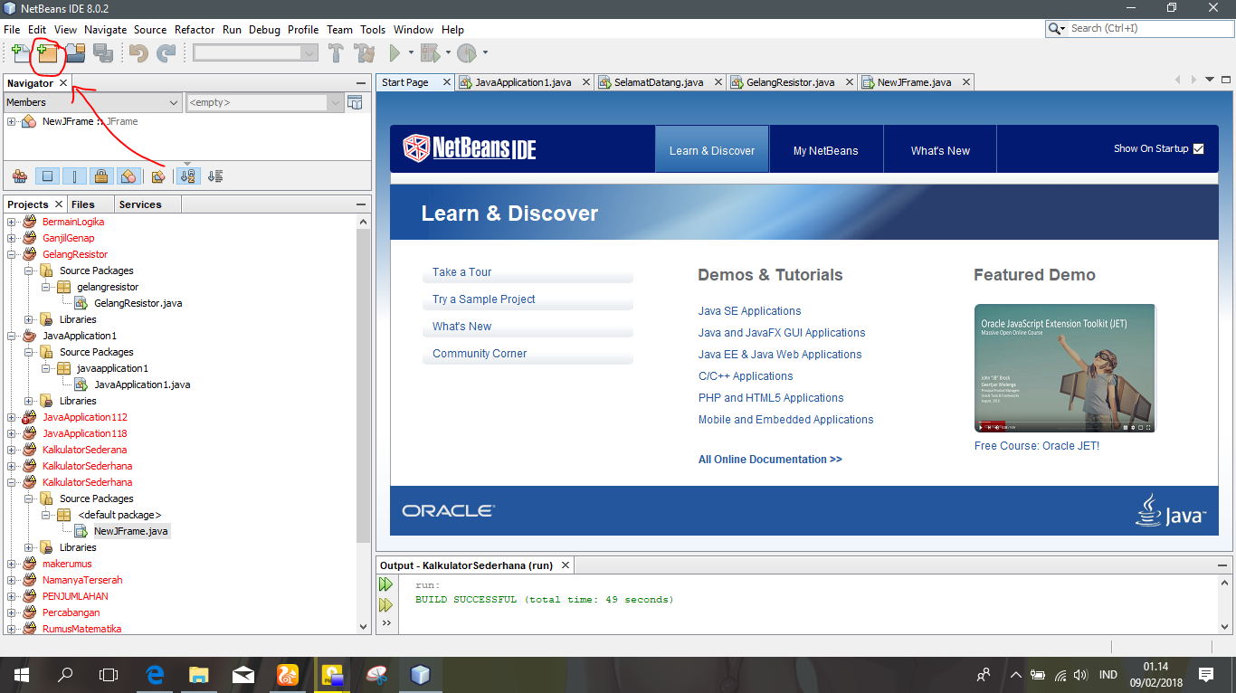Build the project with the hammer icon
The width and height of the screenshot is (1236, 693).
336,52
